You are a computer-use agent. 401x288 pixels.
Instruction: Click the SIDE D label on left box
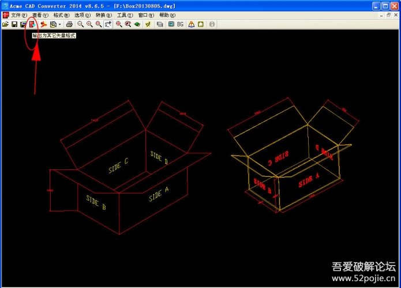point(159,157)
